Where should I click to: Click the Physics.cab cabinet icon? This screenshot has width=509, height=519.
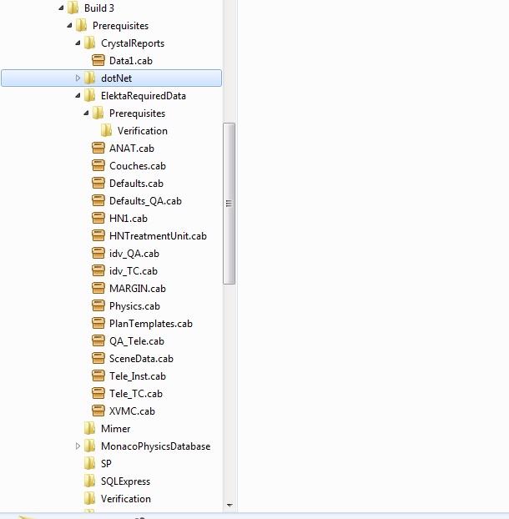point(98,306)
